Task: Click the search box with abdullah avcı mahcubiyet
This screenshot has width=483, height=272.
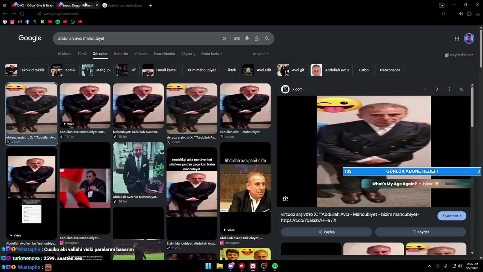Action: 138,39
